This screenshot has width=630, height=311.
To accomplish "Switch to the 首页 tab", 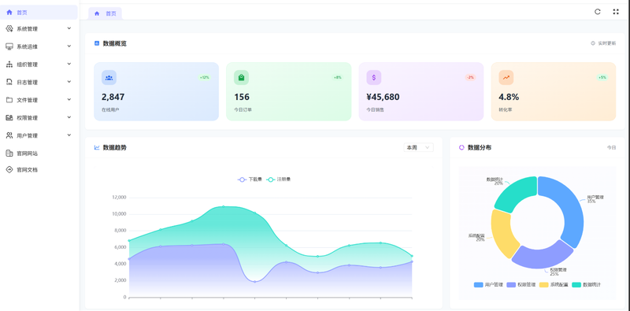I will pyautogui.click(x=105, y=13).
